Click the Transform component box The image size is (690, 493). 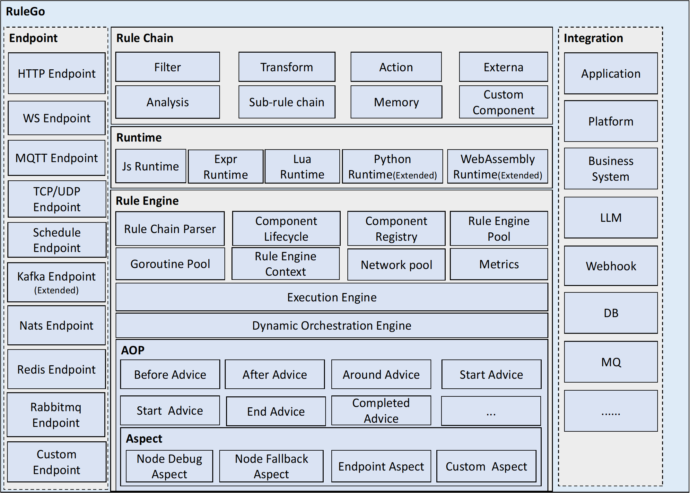coord(286,67)
